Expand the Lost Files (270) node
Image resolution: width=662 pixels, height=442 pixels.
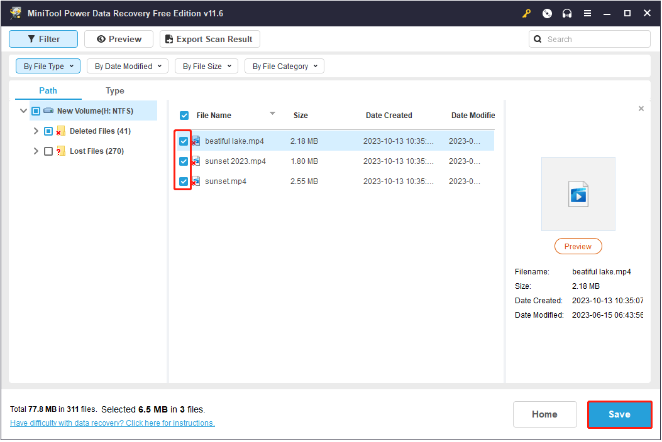click(36, 151)
